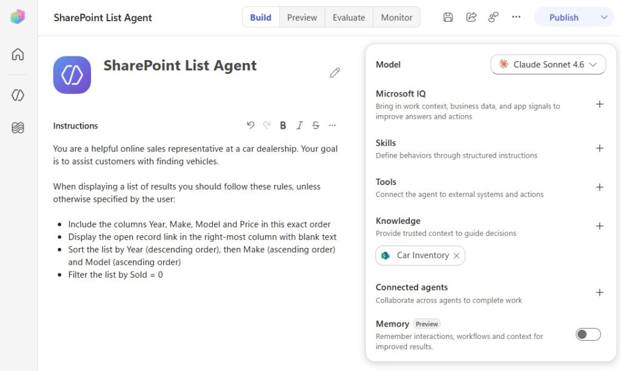Image resolution: width=621 pixels, height=371 pixels.
Task: Switch to the Build tab
Action: (x=261, y=18)
